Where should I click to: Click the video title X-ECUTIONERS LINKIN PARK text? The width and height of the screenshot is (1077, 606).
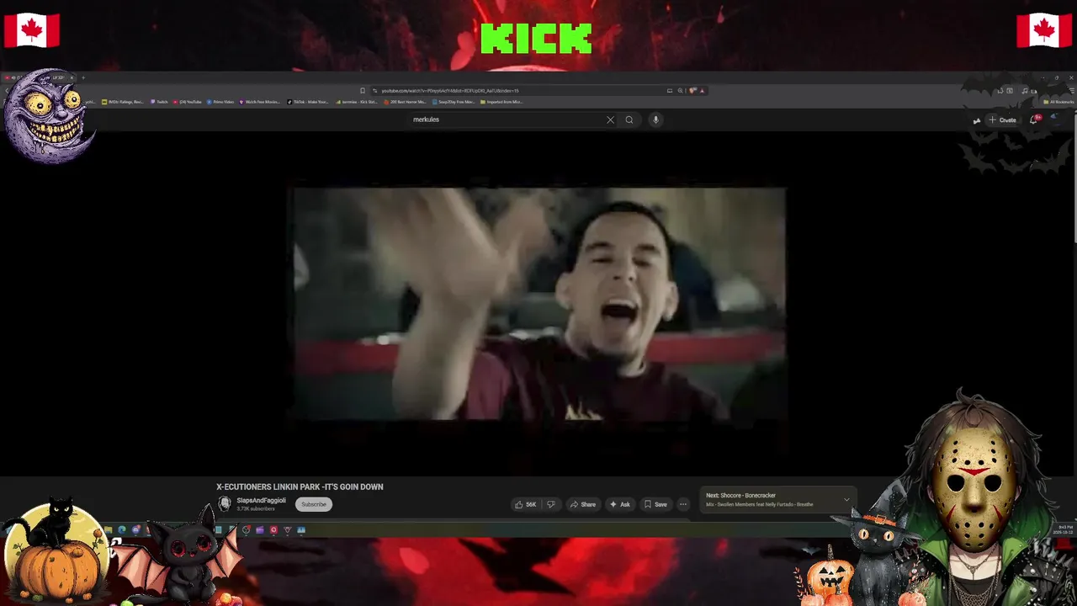click(300, 486)
